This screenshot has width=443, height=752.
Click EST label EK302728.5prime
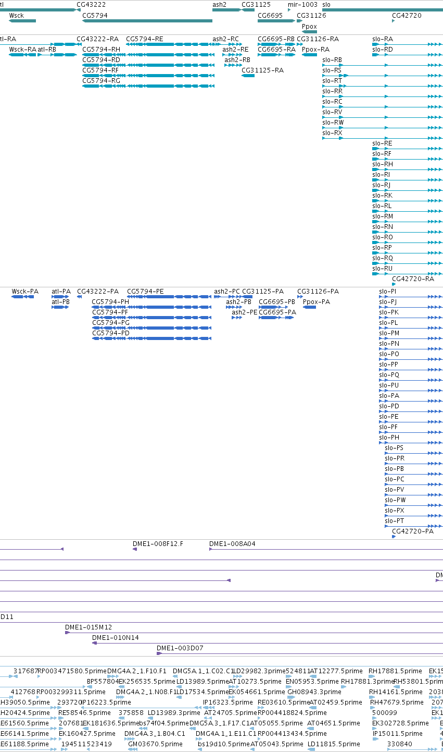pyautogui.click(x=400, y=723)
